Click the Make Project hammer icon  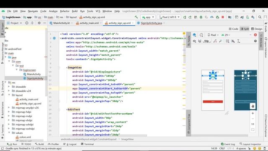pos(136,17)
